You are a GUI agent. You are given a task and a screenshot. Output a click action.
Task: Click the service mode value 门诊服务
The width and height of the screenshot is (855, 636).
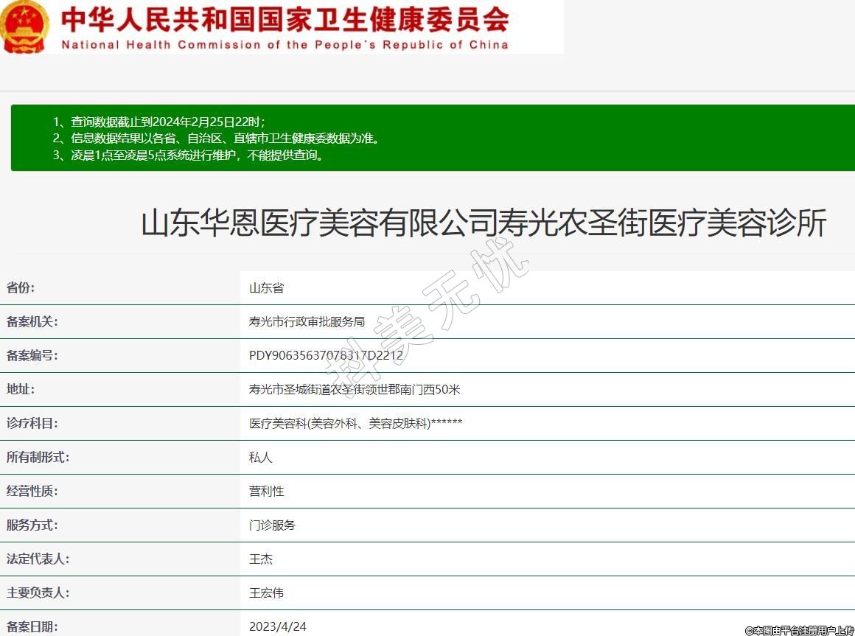[x=272, y=525]
